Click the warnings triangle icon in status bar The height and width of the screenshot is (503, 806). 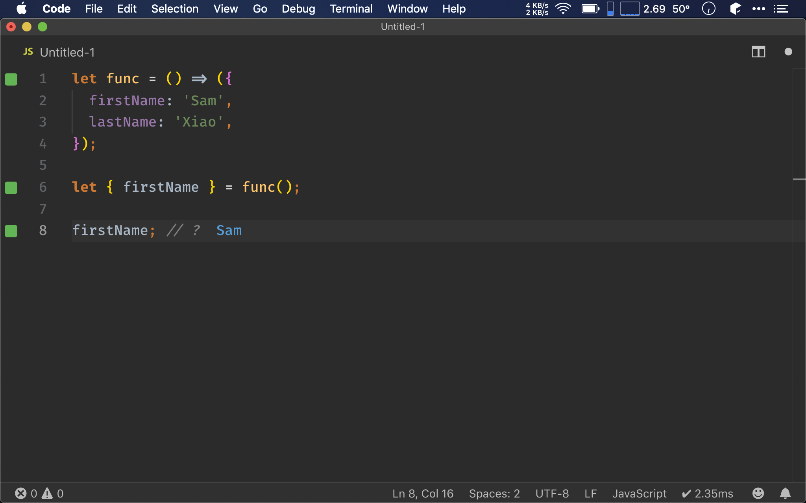[x=47, y=493]
